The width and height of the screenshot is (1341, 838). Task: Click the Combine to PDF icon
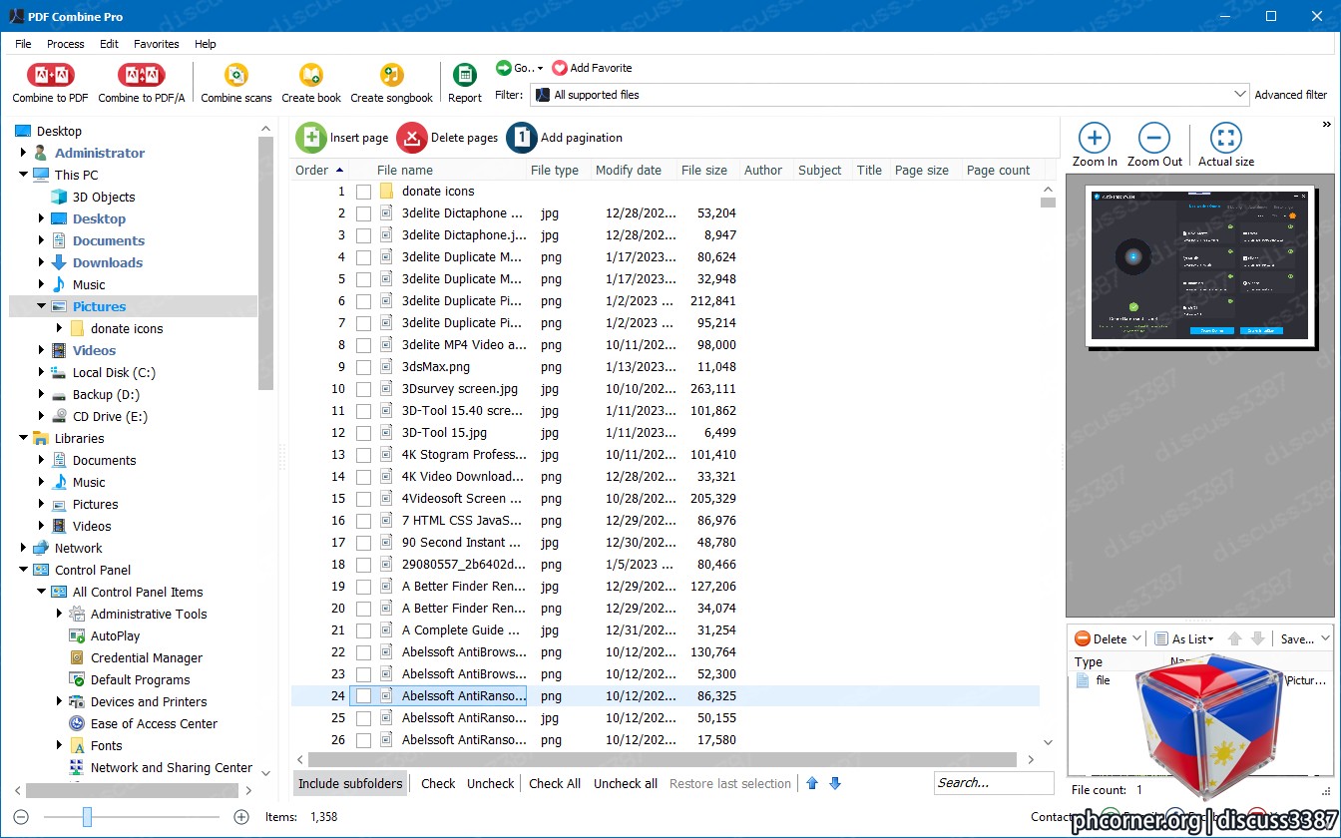click(50, 75)
